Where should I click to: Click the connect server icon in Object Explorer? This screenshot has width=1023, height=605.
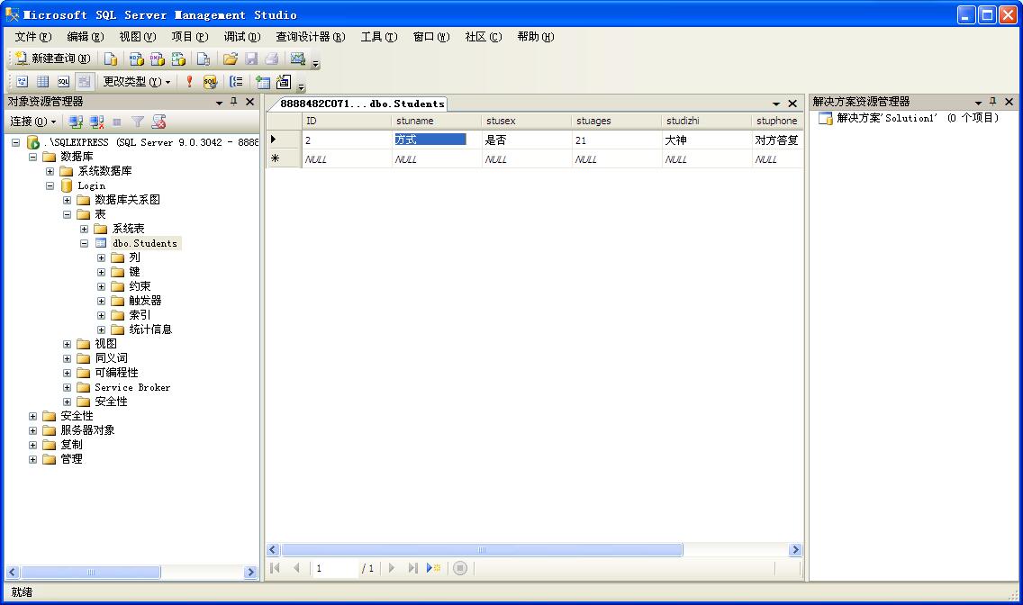(x=76, y=122)
